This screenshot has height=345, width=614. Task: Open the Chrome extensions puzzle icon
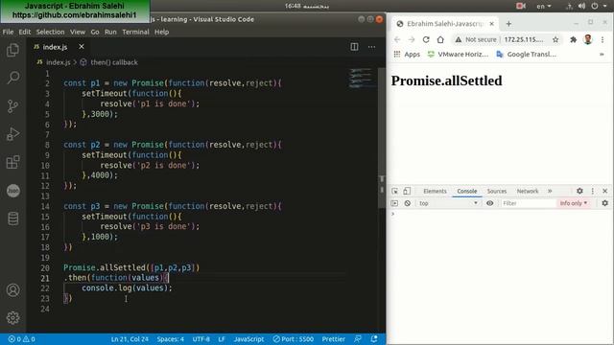pyautogui.click(x=574, y=39)
